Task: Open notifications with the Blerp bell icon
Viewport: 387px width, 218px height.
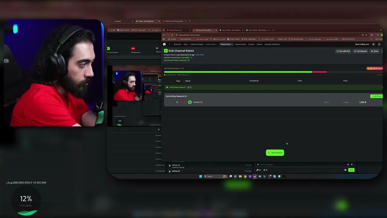Action: 379,44
